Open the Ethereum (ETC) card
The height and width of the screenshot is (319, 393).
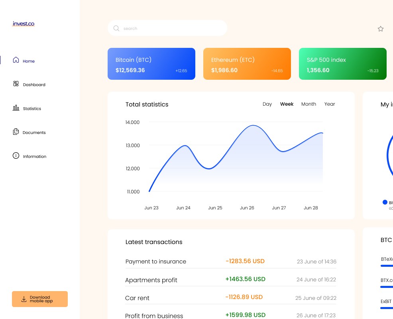[247, 64]
